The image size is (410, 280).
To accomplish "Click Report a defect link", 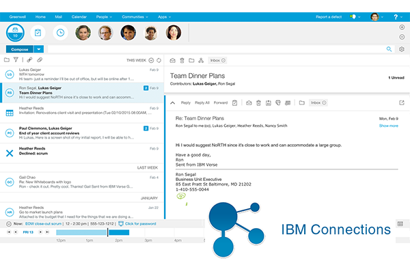I will click(329, 17).
